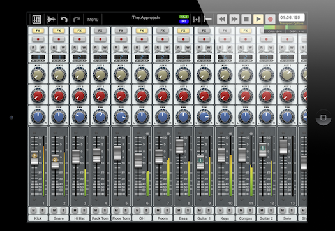
Task: Open the FX panel for the Kick channel
Action: pyautogui.click(x=38, y=31)
